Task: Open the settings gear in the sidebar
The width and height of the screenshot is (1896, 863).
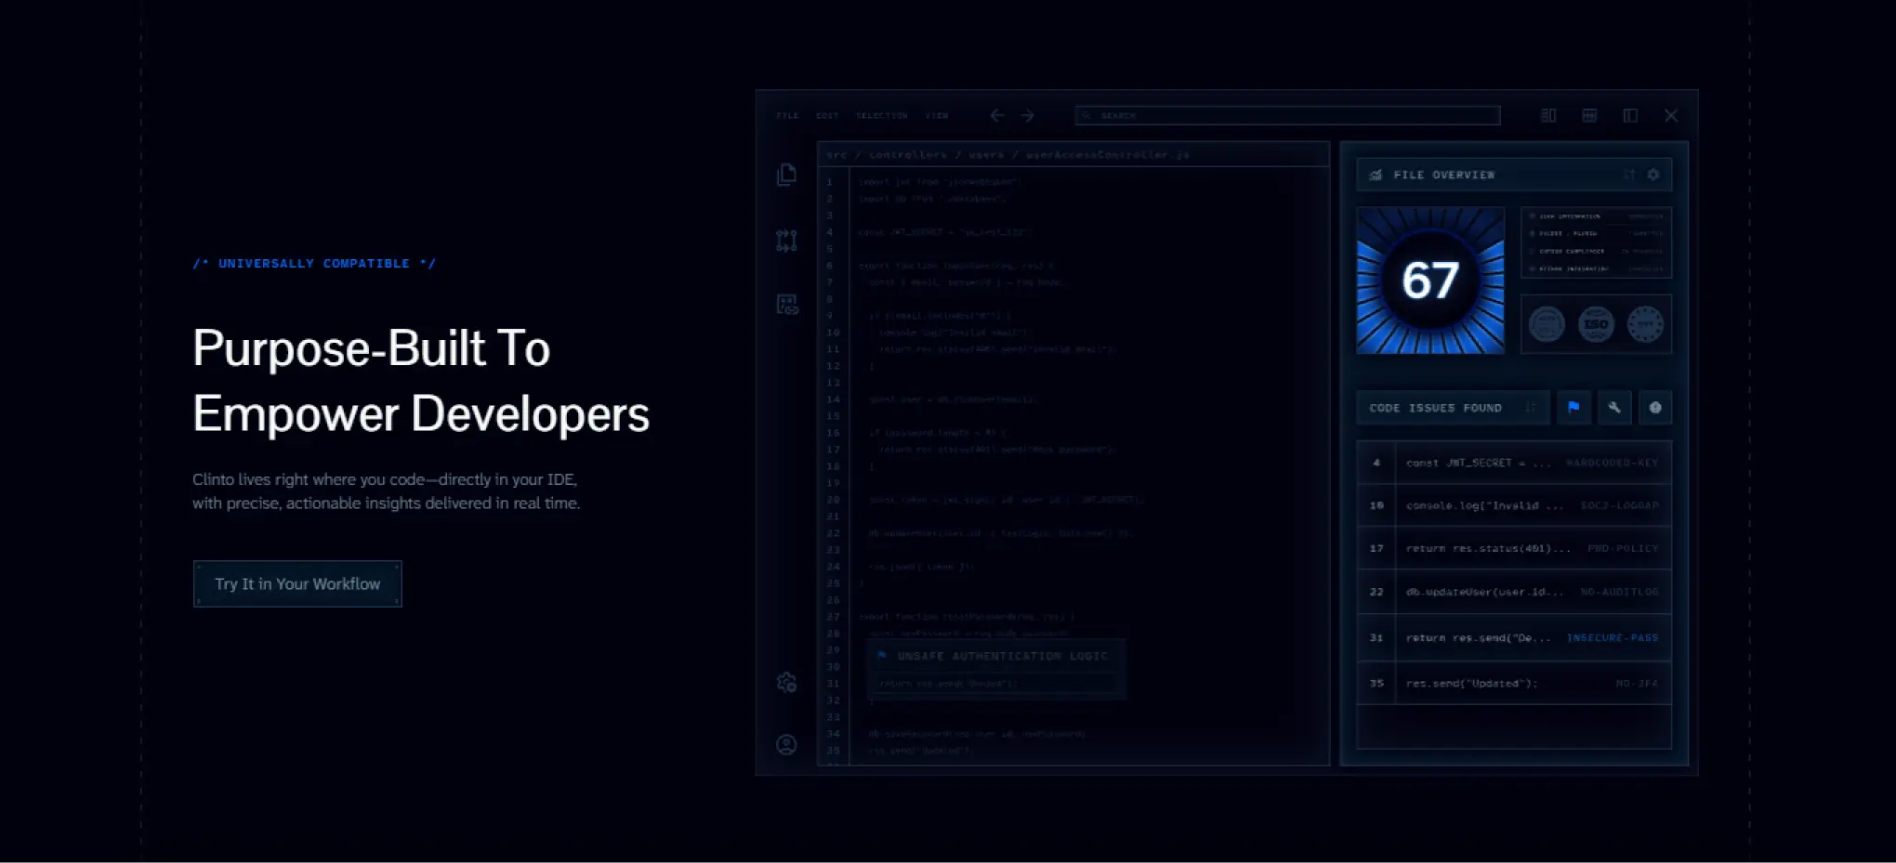Action: click(786, 683)
